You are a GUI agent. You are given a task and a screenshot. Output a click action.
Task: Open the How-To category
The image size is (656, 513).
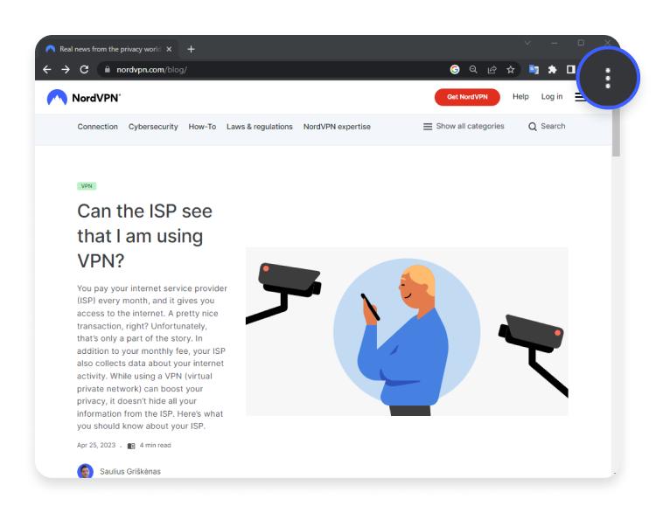pyautogui.click(x=202, y=127)
